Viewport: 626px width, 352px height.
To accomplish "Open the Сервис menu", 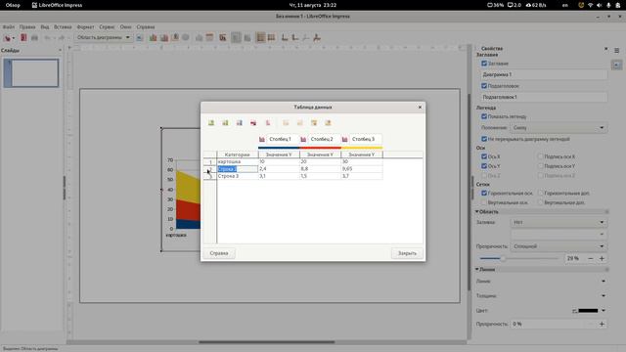I will [x=107, y=26].
